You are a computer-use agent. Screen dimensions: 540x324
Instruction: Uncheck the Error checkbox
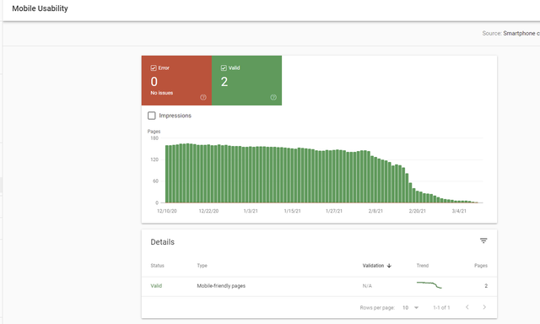click(154, 67)
